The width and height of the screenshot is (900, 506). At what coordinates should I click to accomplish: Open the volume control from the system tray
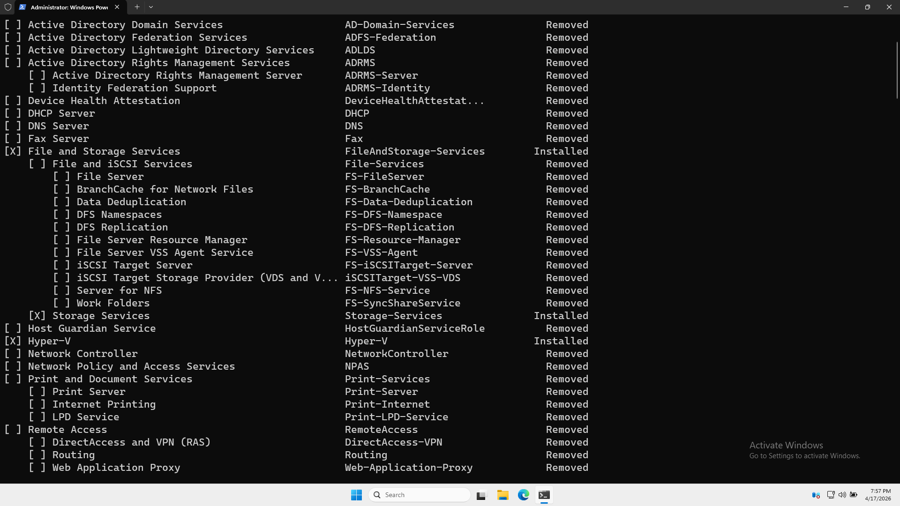[842, 495]
